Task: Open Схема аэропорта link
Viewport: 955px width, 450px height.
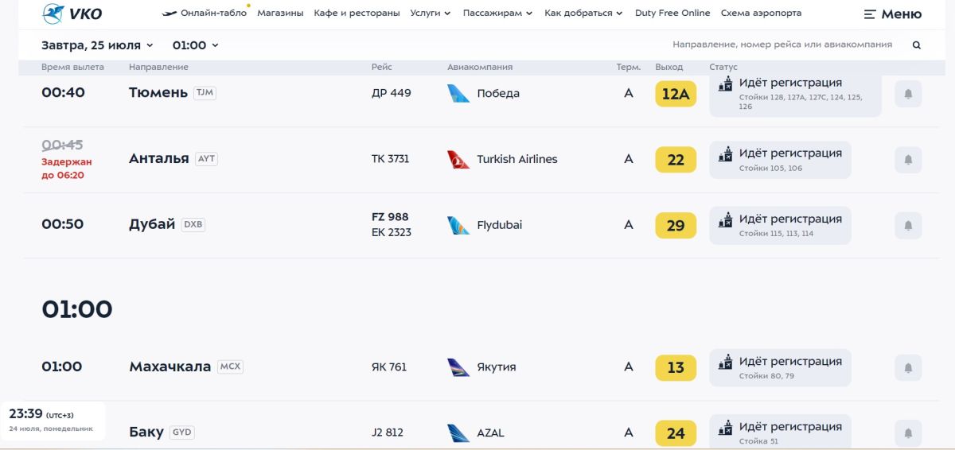Action: click(x=761, y=14)
